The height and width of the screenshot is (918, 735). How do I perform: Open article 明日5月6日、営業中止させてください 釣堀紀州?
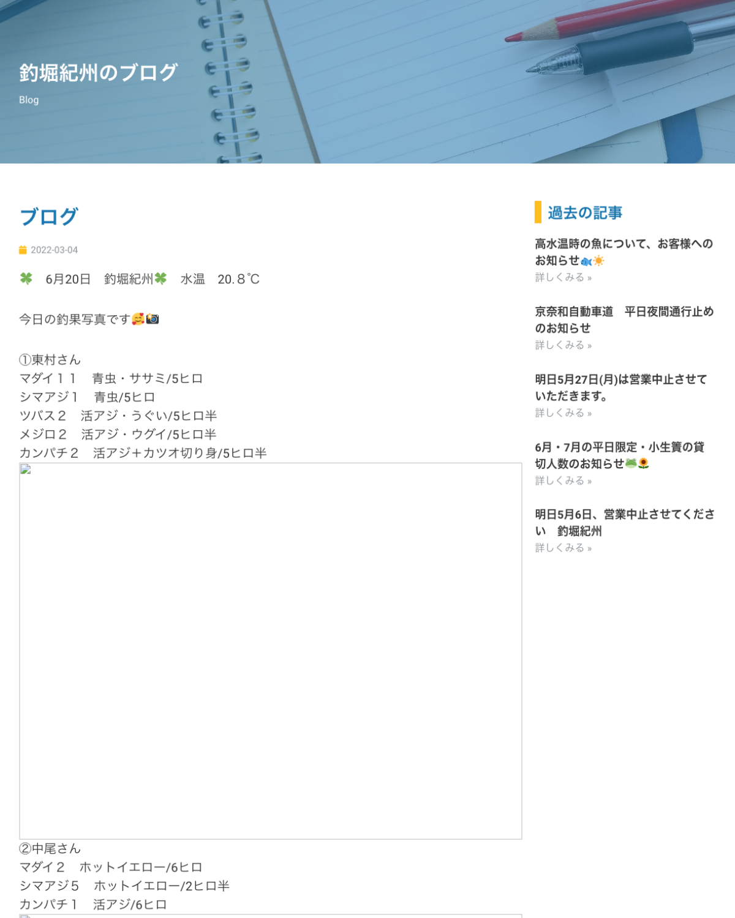[625, 523]
